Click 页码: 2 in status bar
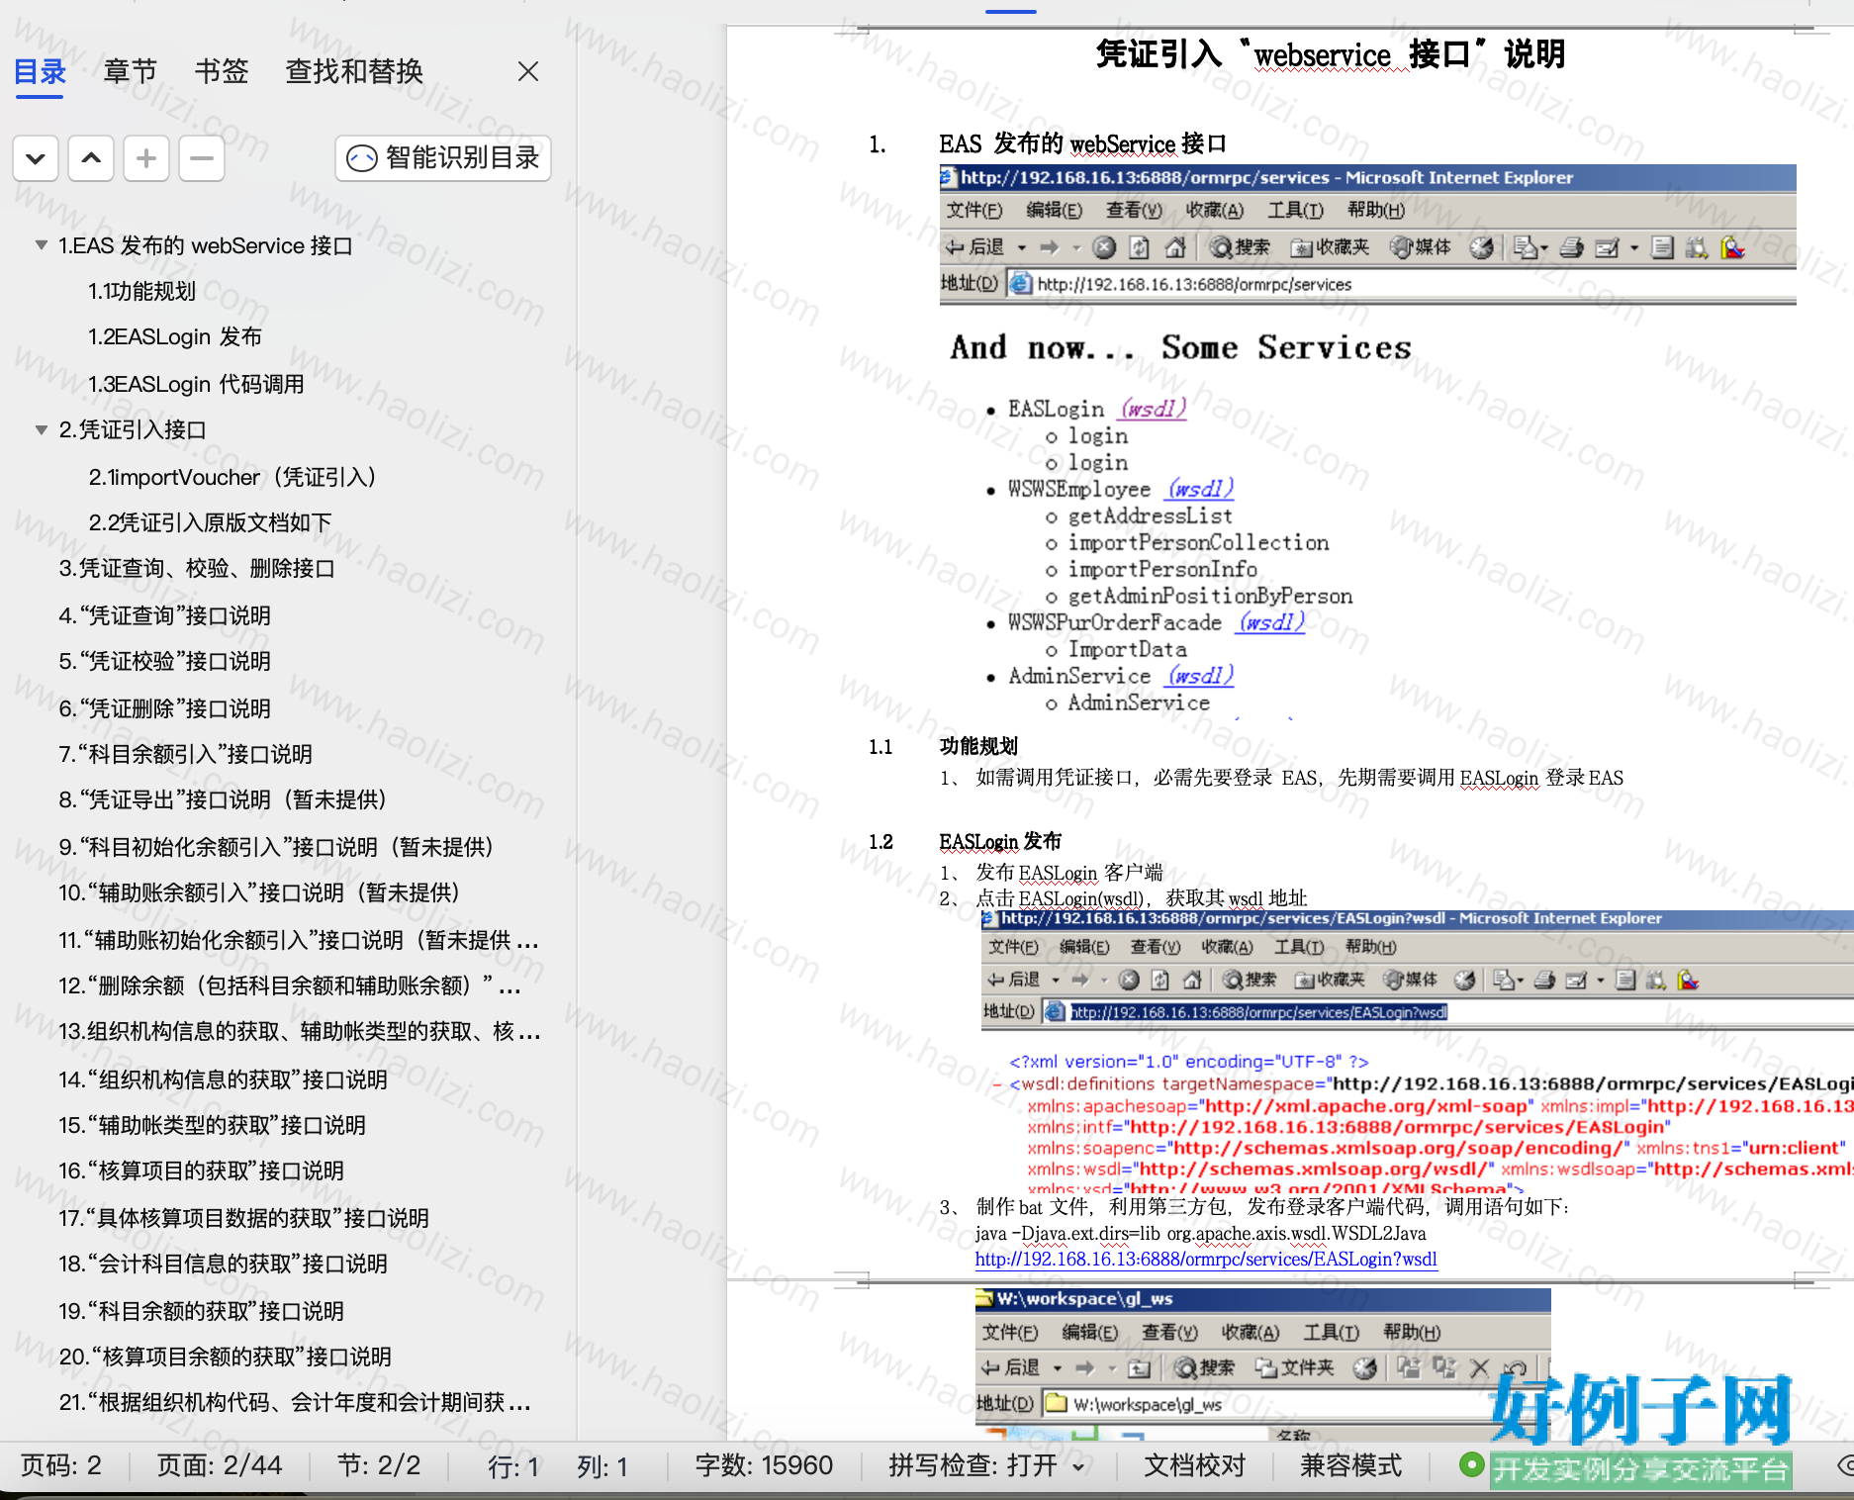1854x1500 pixels. pyautogui.click(x=61, y=1465)
